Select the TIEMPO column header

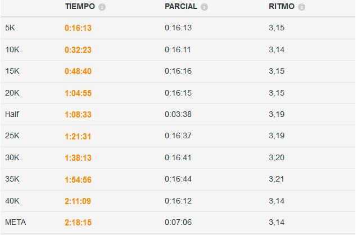click(80, 6)
